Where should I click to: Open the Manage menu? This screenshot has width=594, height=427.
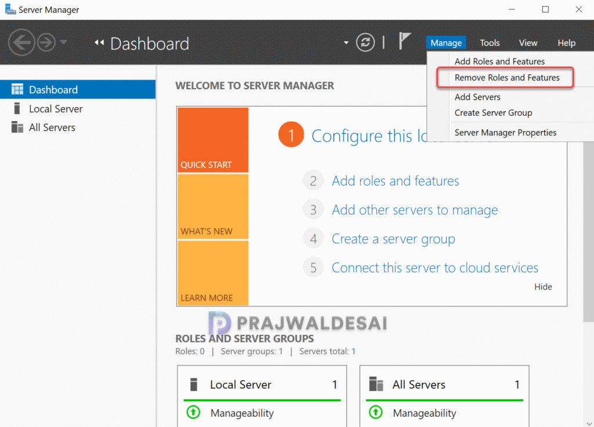(x=446, y=43)
